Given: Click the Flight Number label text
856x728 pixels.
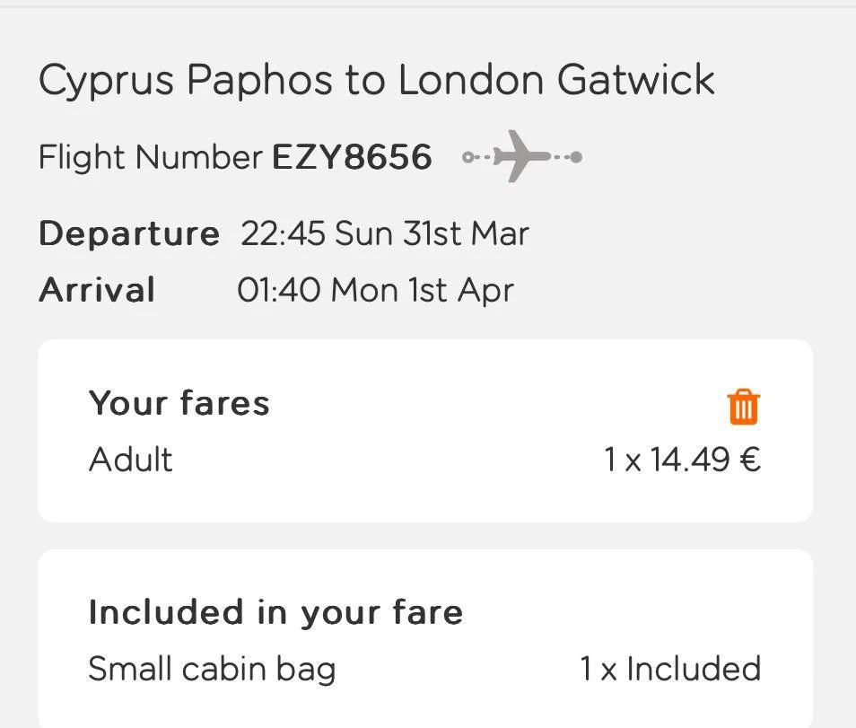Looking at the screenshot, I should pos(150,158).
